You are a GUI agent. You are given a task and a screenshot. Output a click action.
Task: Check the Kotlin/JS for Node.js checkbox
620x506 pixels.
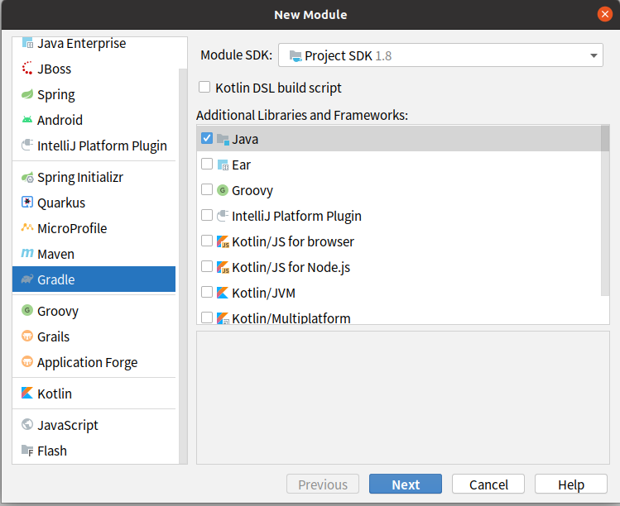207,266
